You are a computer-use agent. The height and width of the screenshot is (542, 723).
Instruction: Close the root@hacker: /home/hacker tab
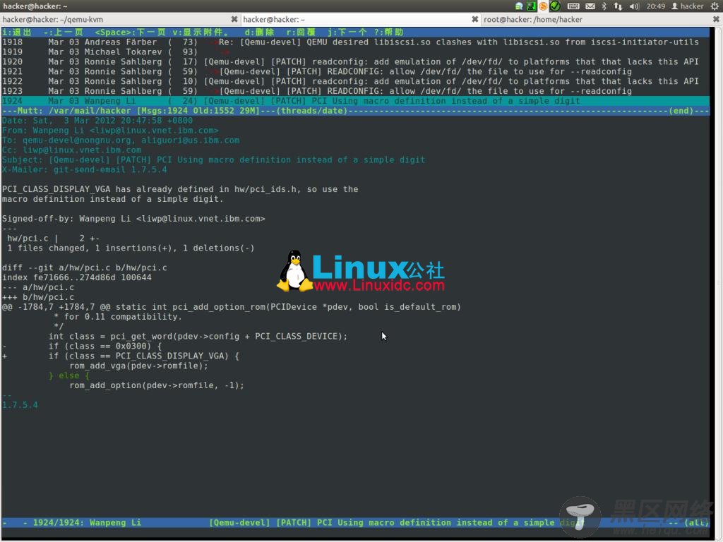coord(716,19)
